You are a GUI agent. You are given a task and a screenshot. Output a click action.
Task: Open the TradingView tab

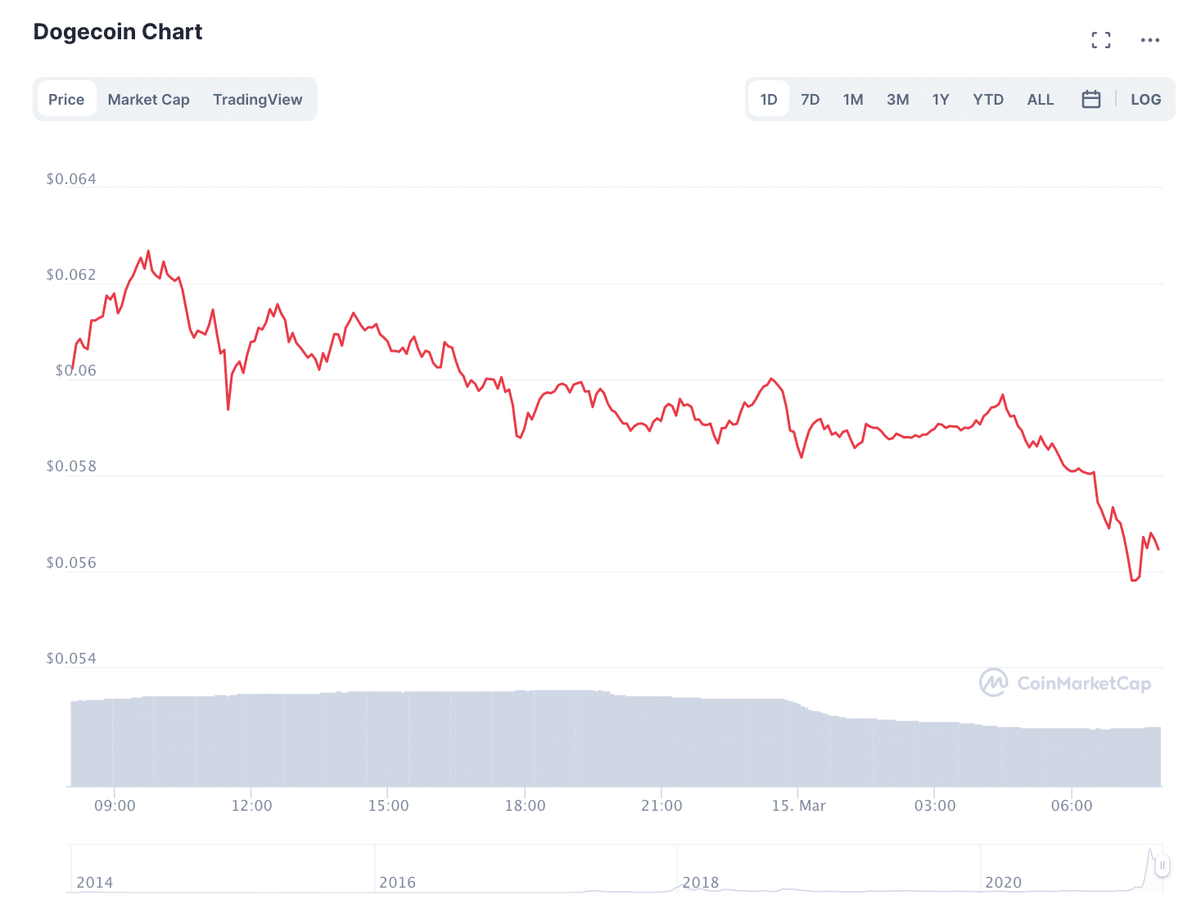point(257,99)
